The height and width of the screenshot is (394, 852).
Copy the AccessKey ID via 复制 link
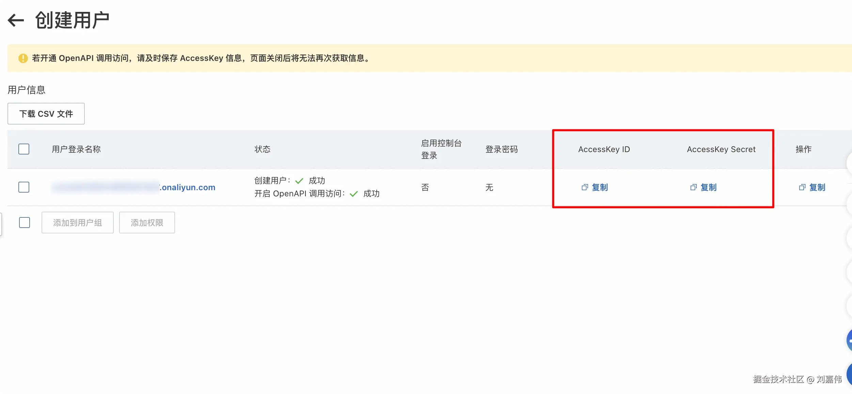(x=600, y=187)
